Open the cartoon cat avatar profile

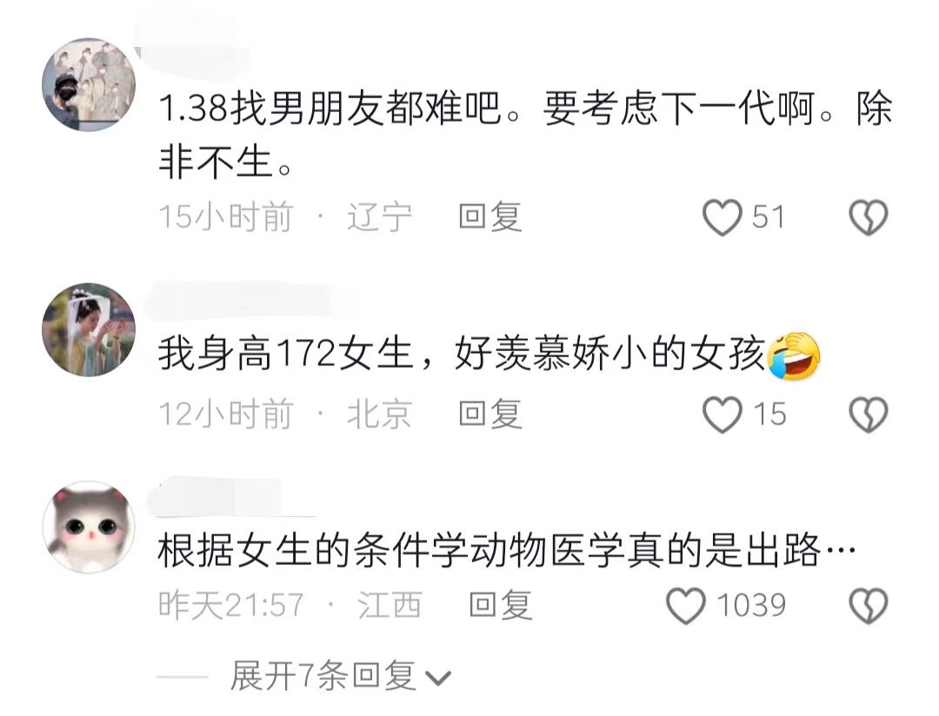tap(89, 527)
